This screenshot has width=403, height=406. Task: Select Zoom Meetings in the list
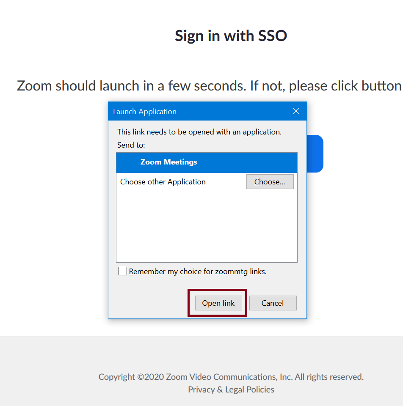pos(207,162)
